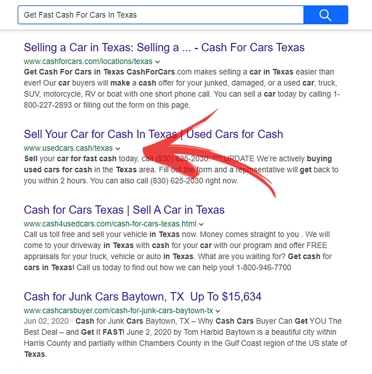
Task: Open 'Cash for Junk Cars Baytown, TX' result
Action: tap(143, 297)
